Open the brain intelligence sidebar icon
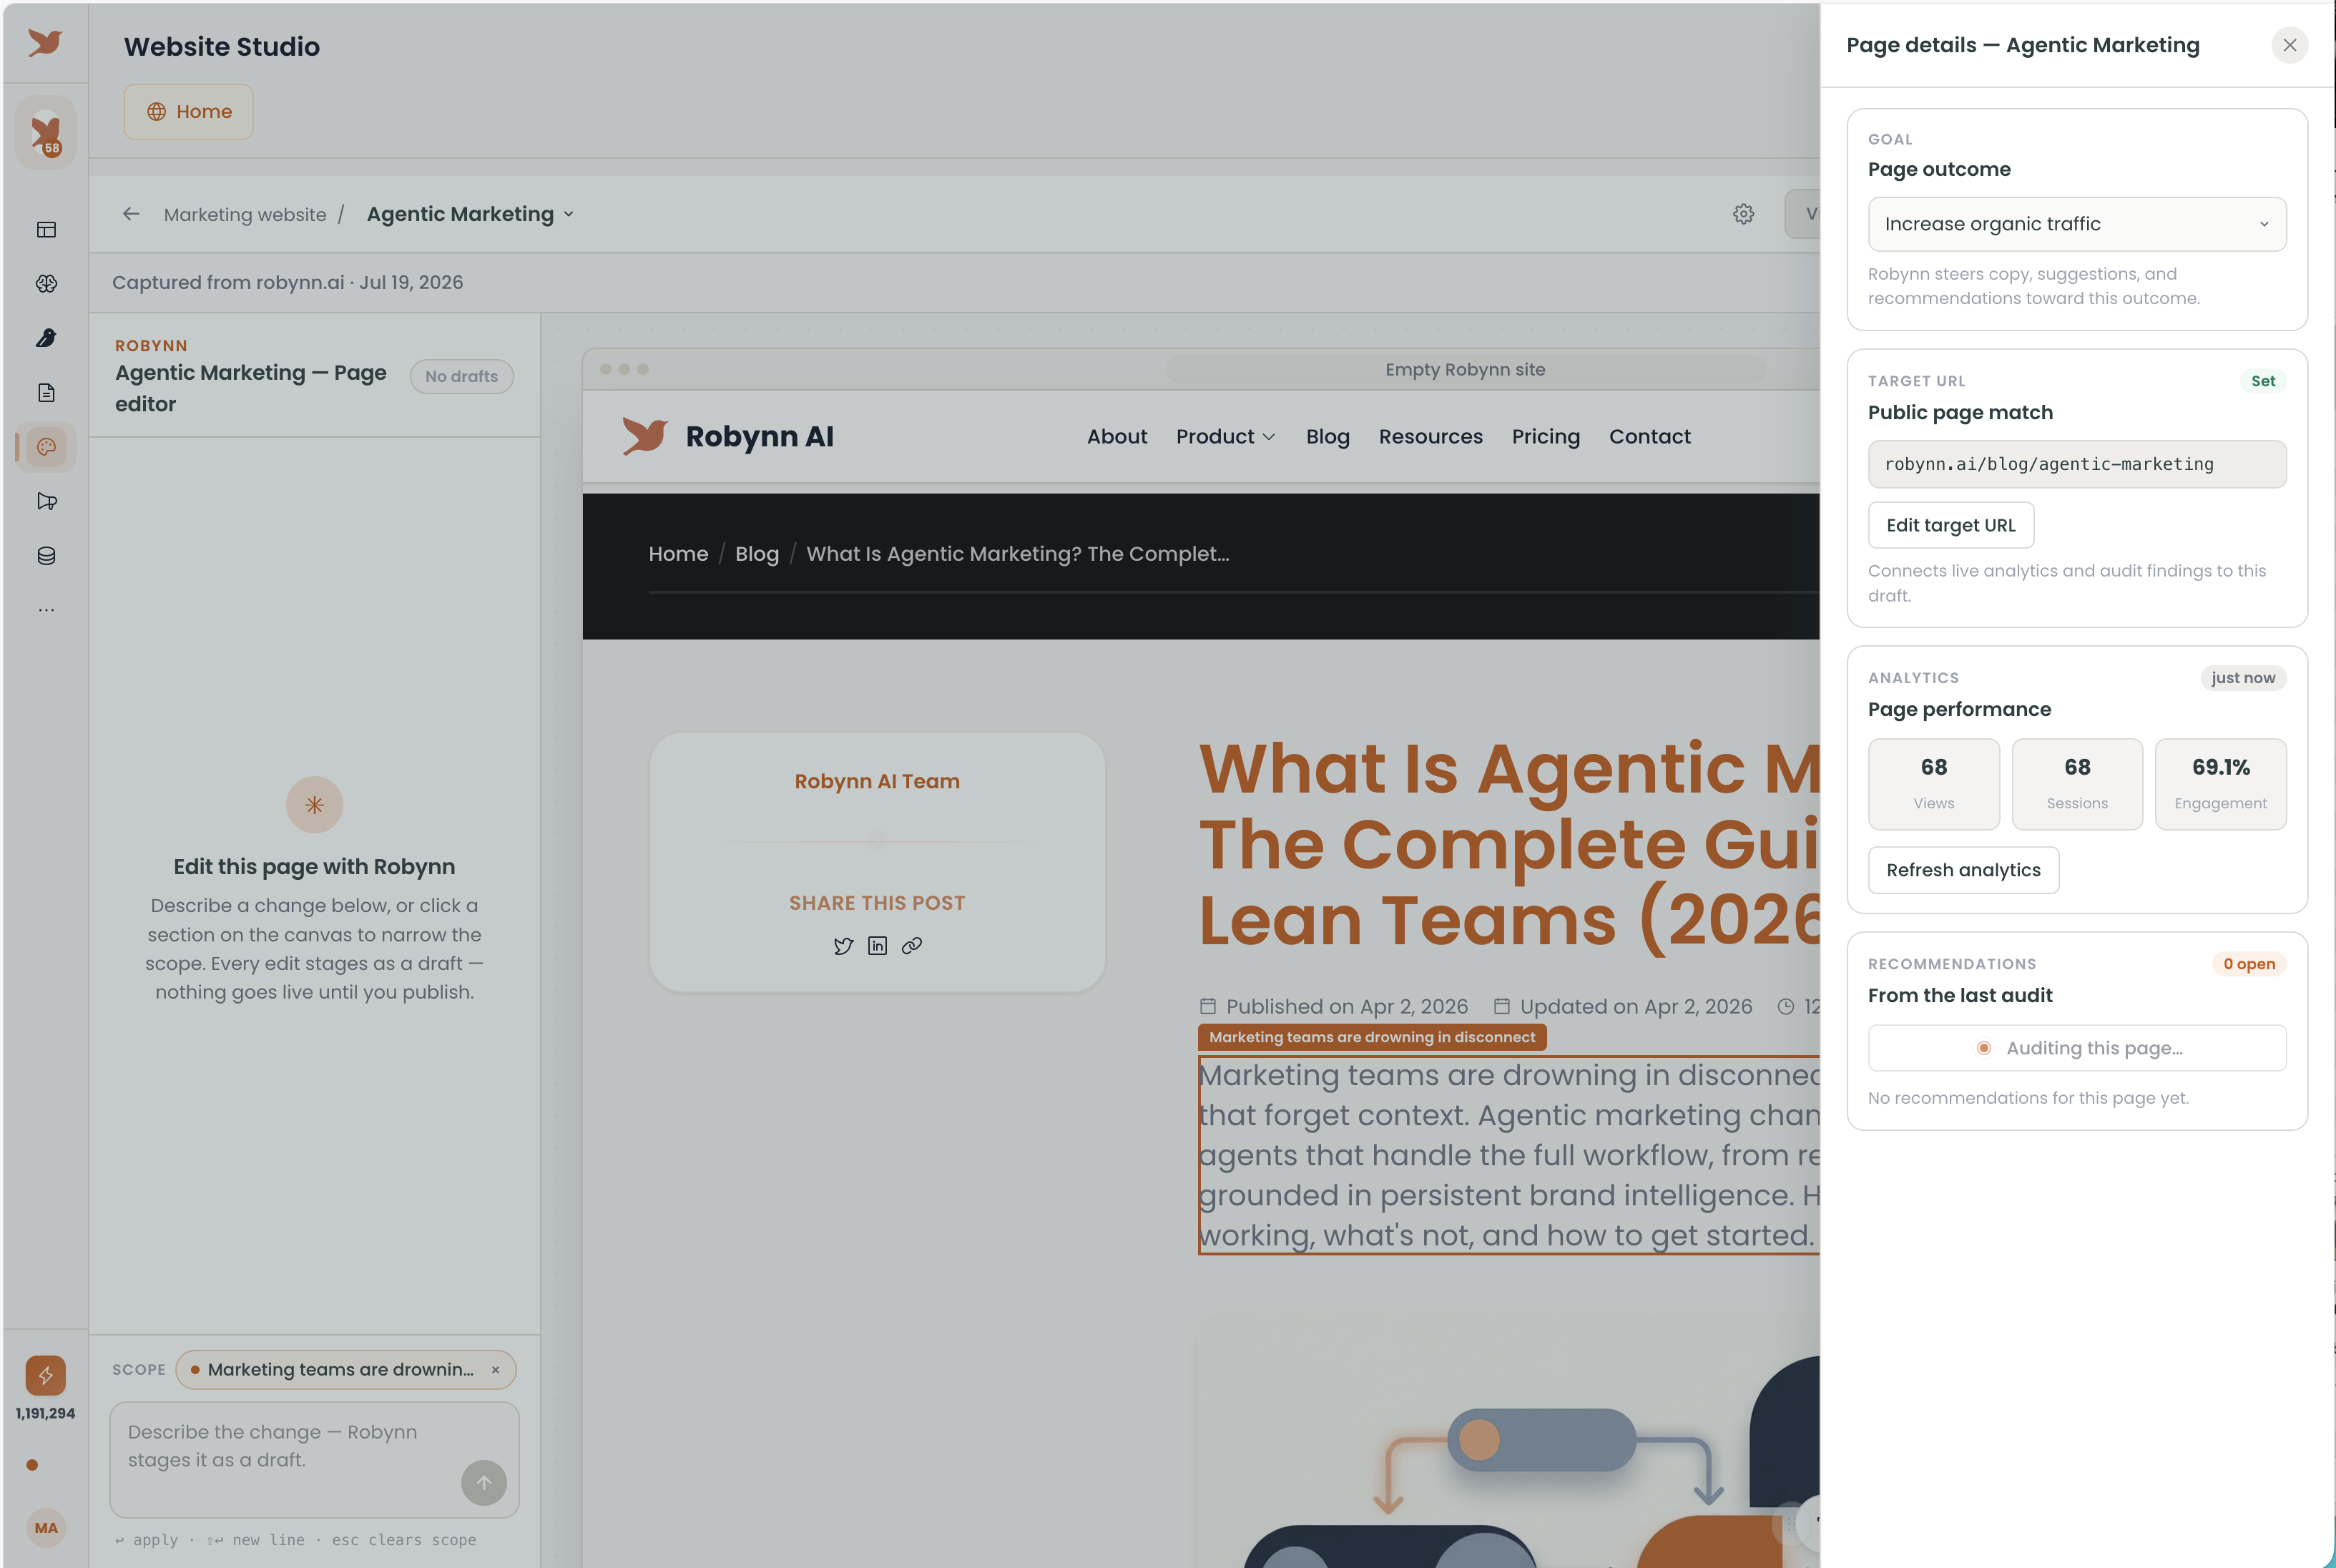The image size is (2336, 1568). (x=46, y=284)
